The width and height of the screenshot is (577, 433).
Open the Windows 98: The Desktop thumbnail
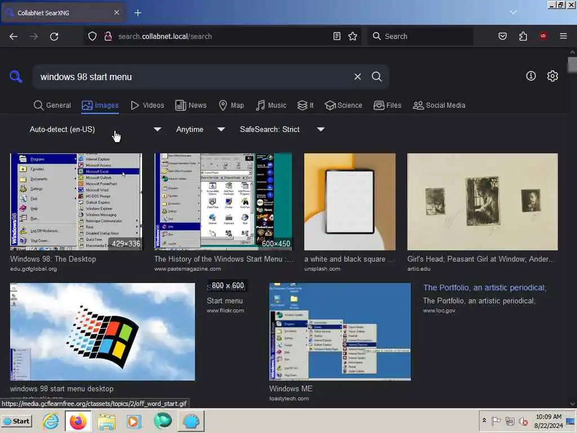coord(76,202)
